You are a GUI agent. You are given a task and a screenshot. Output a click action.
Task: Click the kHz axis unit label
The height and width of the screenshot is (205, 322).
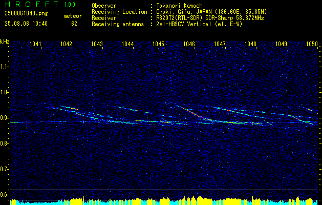[5, 42]
